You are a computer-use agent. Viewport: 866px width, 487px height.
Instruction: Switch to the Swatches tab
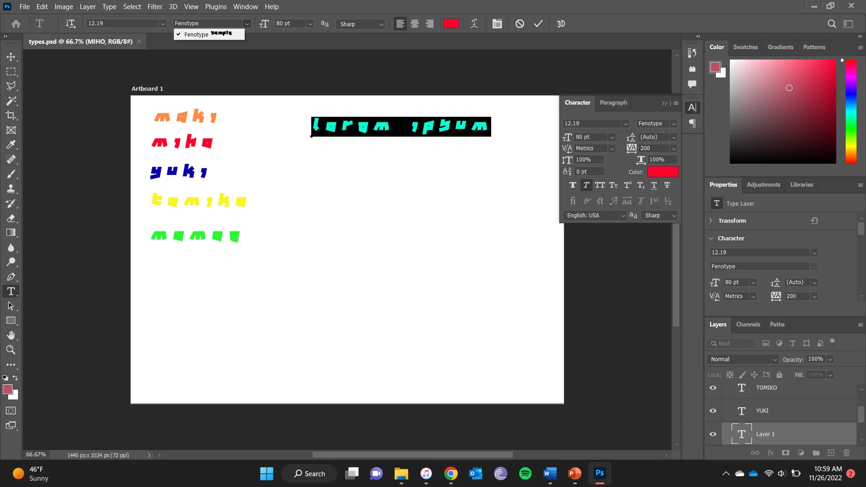[x=745, y=47]
